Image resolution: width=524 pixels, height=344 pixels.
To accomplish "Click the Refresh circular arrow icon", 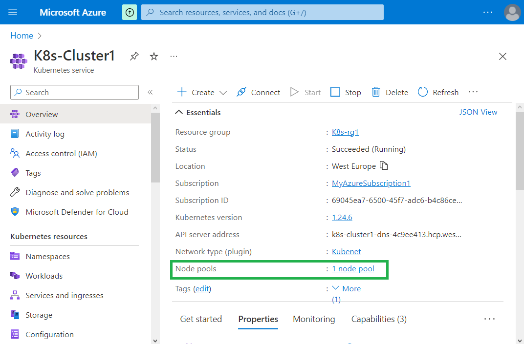I will coord(423,92).
